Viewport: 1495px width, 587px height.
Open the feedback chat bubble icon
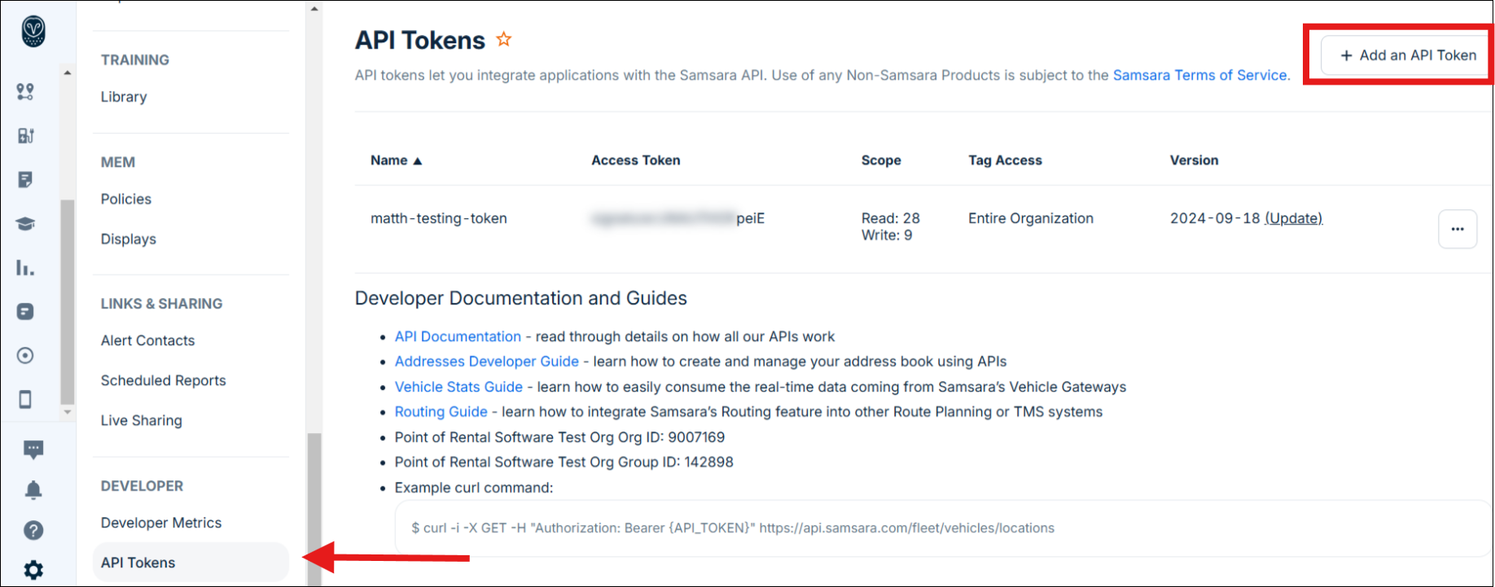(x=33, y=449)
